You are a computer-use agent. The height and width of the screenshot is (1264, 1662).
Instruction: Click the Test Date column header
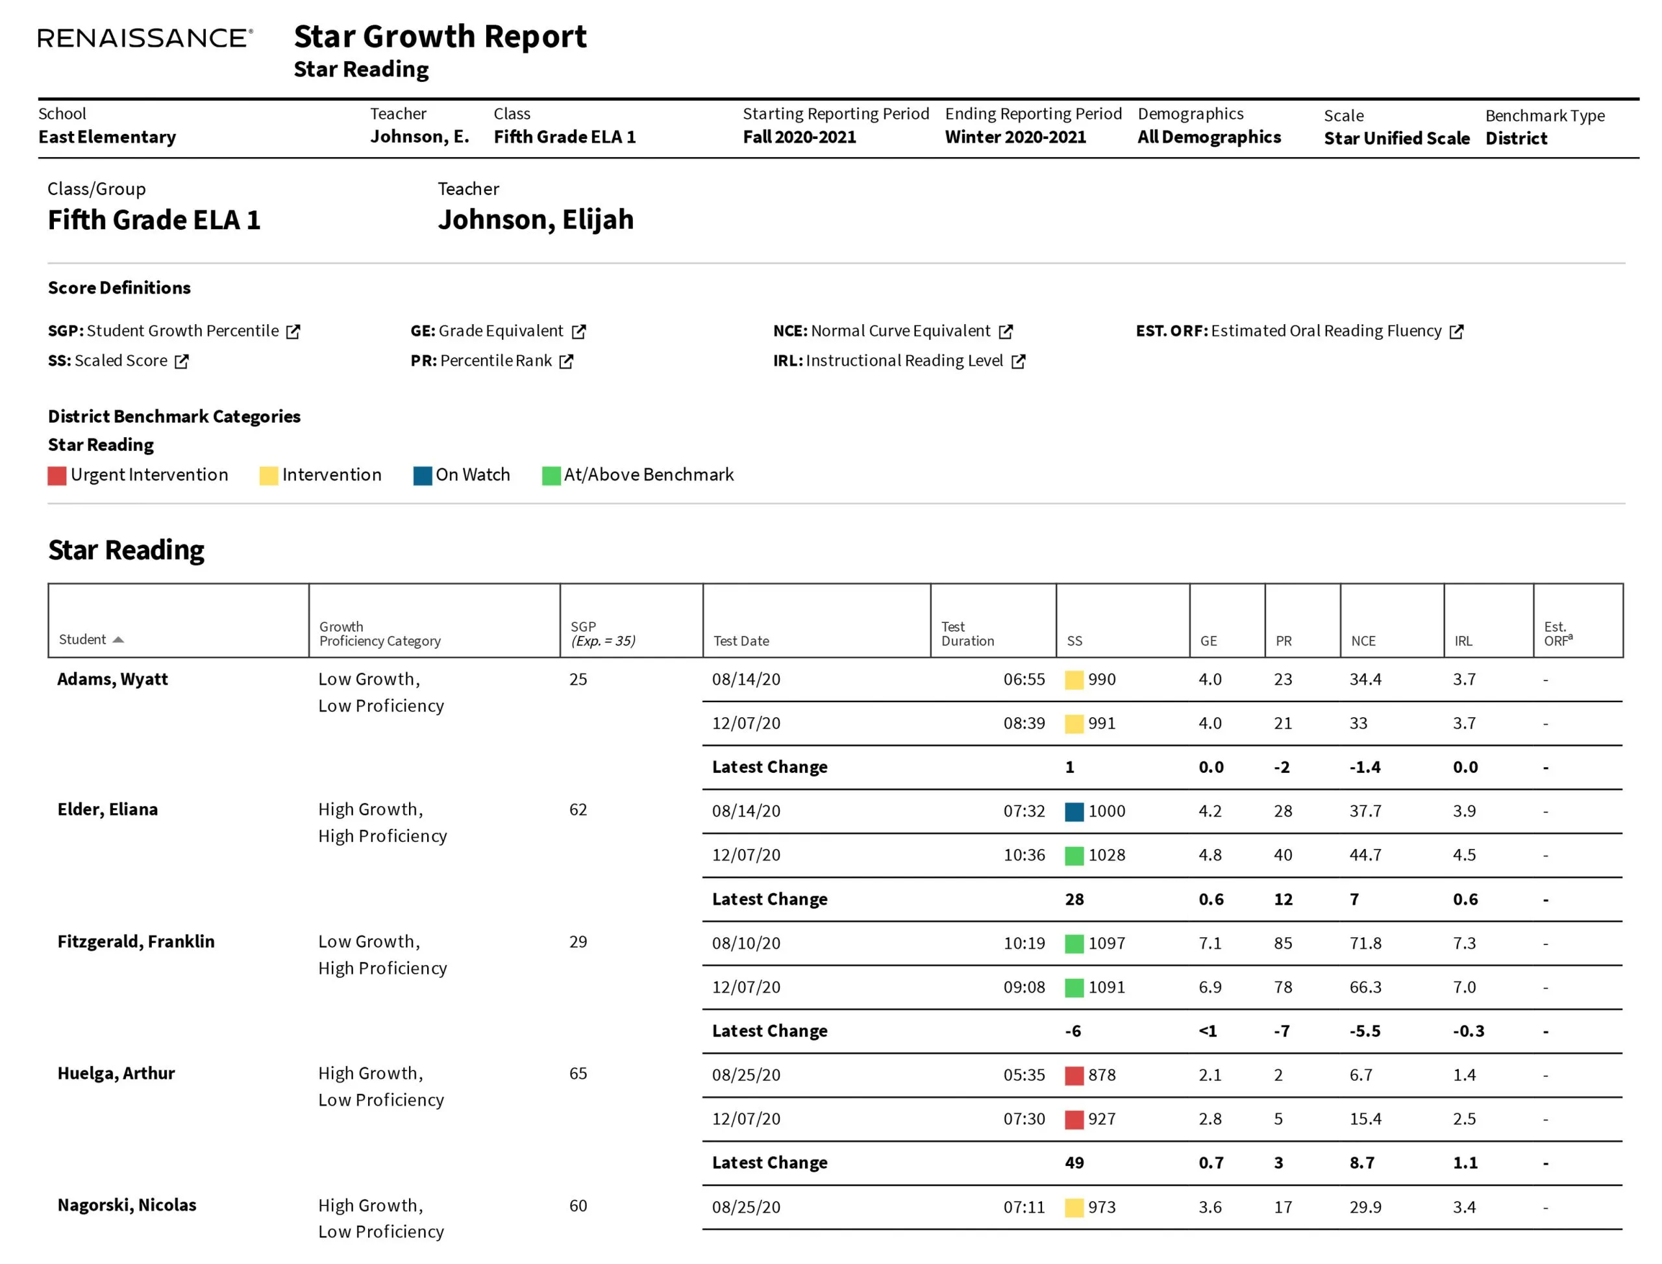(x=741, y=640)
